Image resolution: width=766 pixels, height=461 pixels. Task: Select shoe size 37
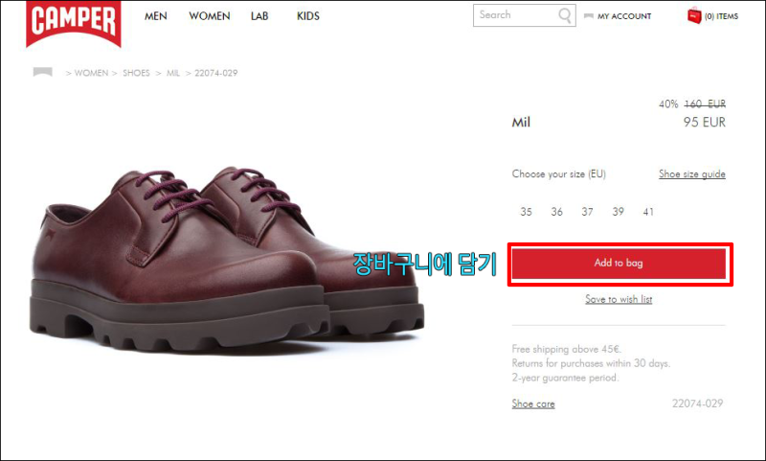tap(587, 212)
